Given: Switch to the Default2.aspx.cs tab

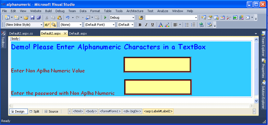Looking at the screenshot, I should point(21,33).
